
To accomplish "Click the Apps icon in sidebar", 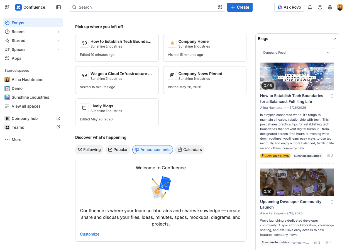I will [7, 58].
